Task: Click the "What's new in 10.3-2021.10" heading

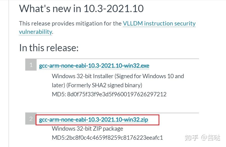Action: click(81, 9)
